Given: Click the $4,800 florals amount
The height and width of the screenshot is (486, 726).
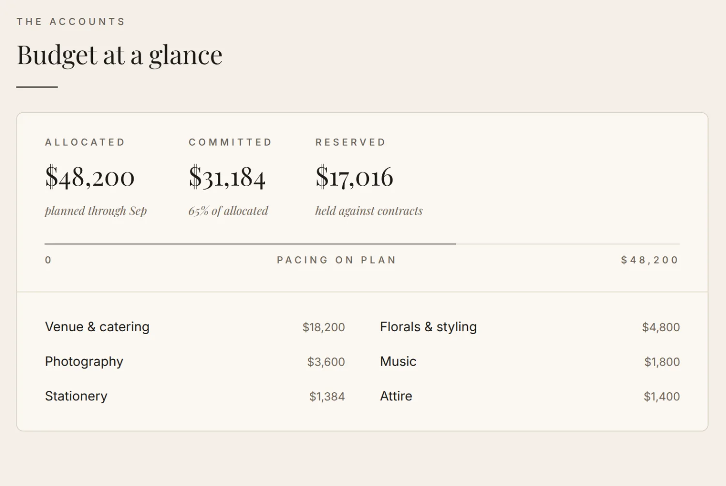Looking at the screenshot, I should point(661,327).
